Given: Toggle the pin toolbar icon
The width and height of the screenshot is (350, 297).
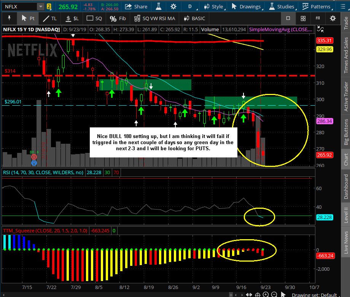Looking at the screenshot, I should coord(9,18).
